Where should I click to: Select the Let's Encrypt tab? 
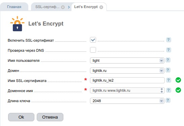click(x=86, y=7)
